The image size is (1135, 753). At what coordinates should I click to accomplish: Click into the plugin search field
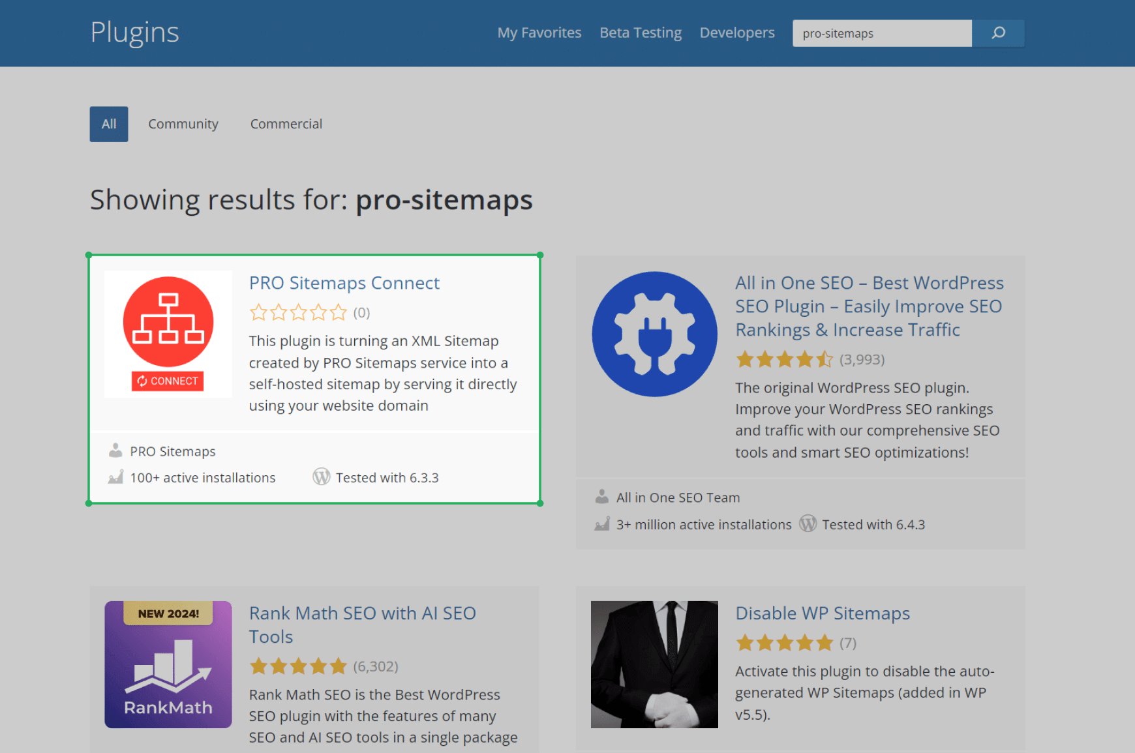(x=882, y=33)
